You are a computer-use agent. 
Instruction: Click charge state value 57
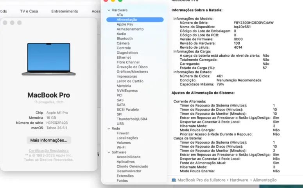tap(265, 68)
